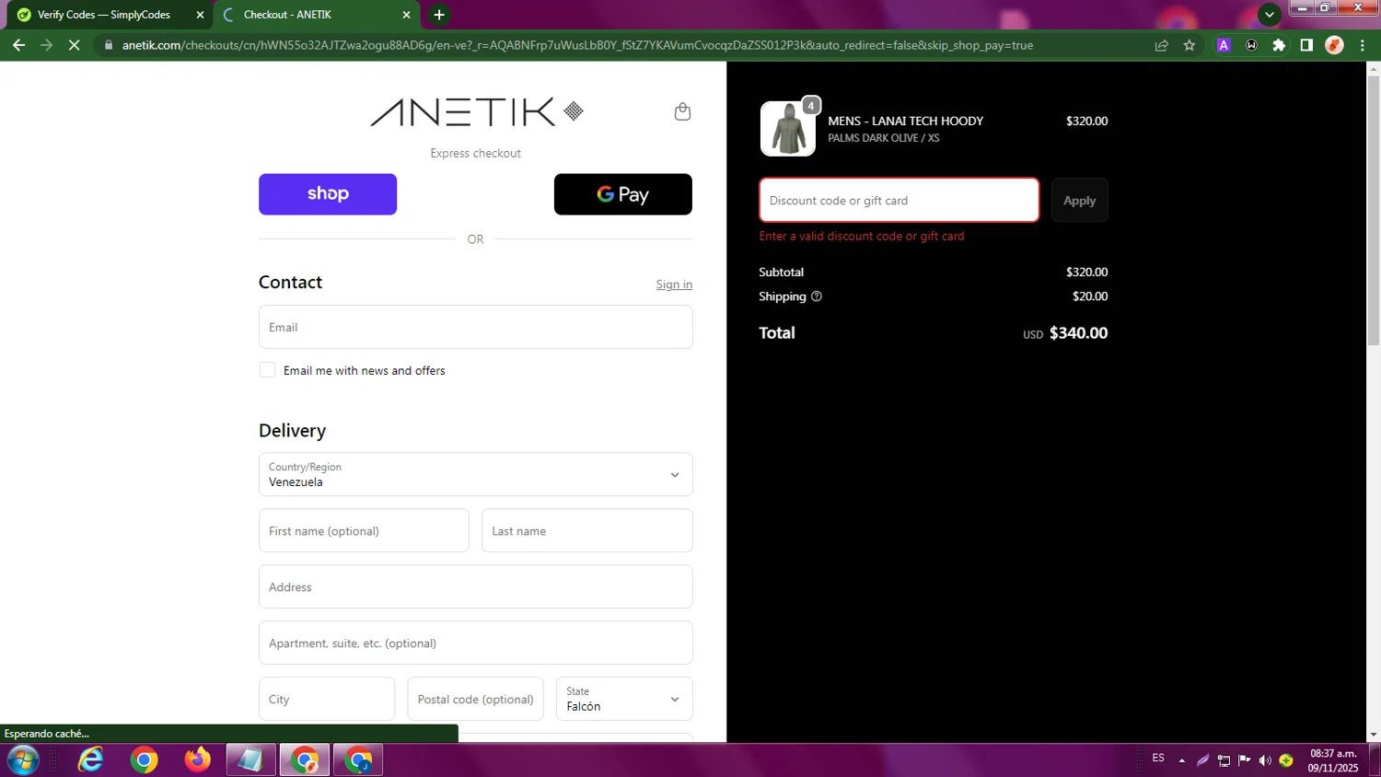Viewport: 1381px width, 777px height.
Task: Click the Lanai Tech Hoody product thumbnail
Action: pyautogui.click(x=788, y=128)
